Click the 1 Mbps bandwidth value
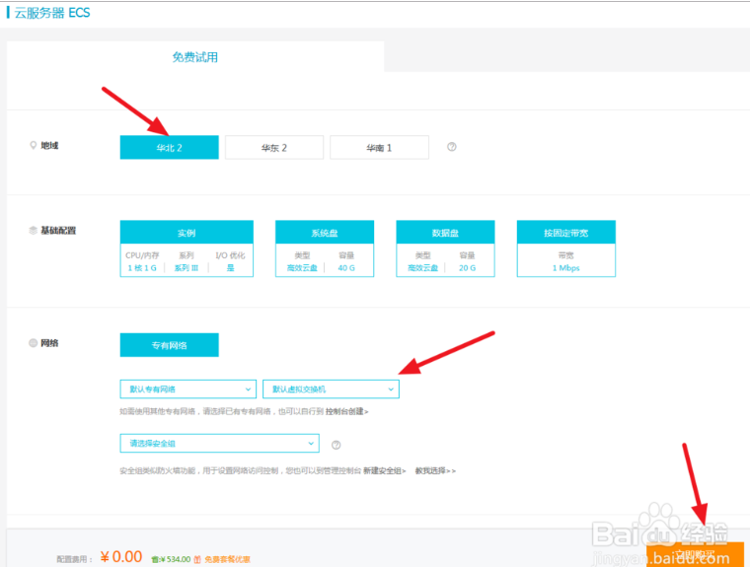 [x=565, y=268]
